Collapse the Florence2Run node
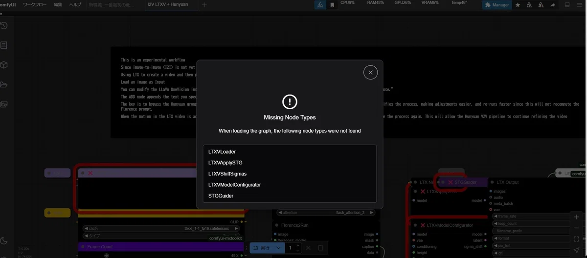Screen dimensions: 587x258 coord(276,225)
